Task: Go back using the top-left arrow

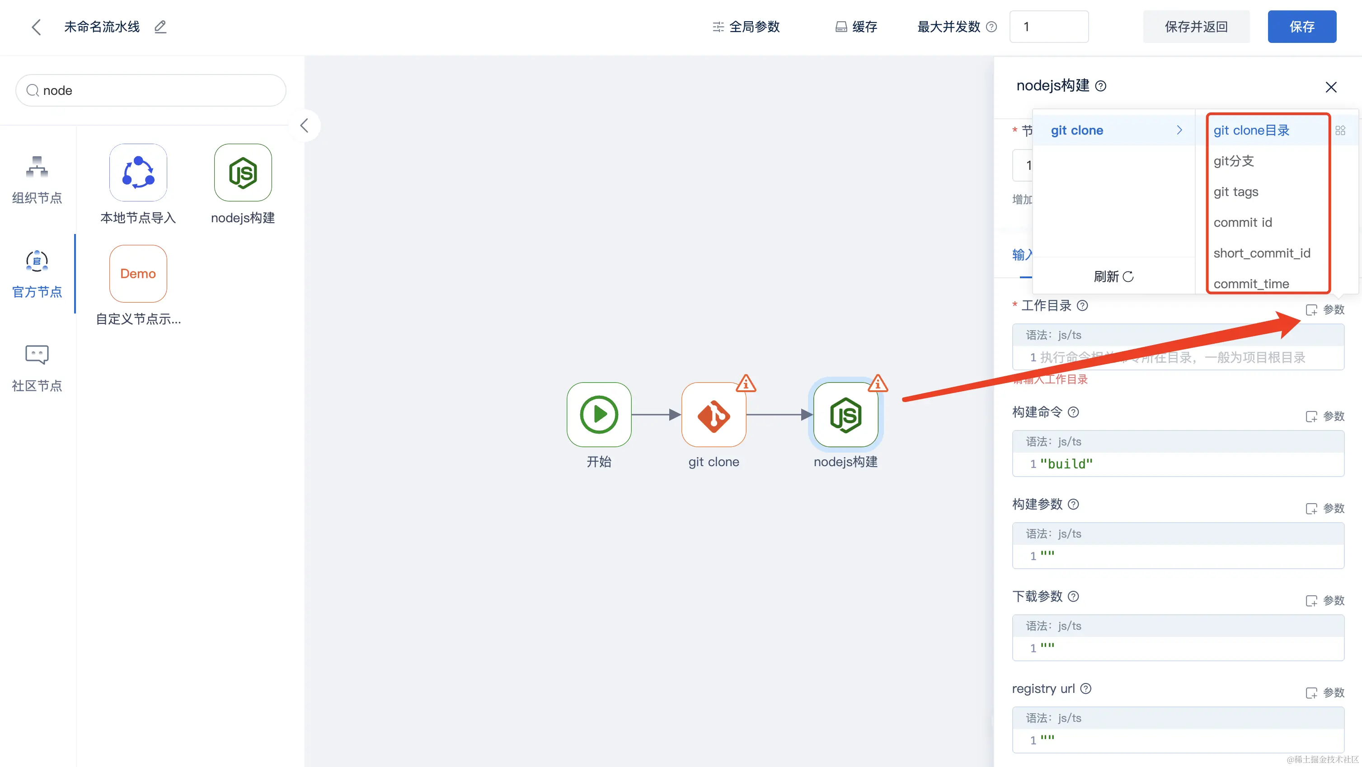Action: click(36, 27)
